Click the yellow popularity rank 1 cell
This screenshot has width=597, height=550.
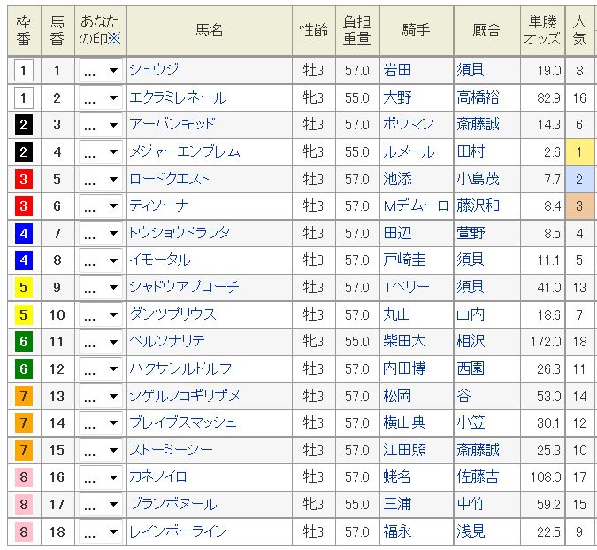(x=579, y=152)
